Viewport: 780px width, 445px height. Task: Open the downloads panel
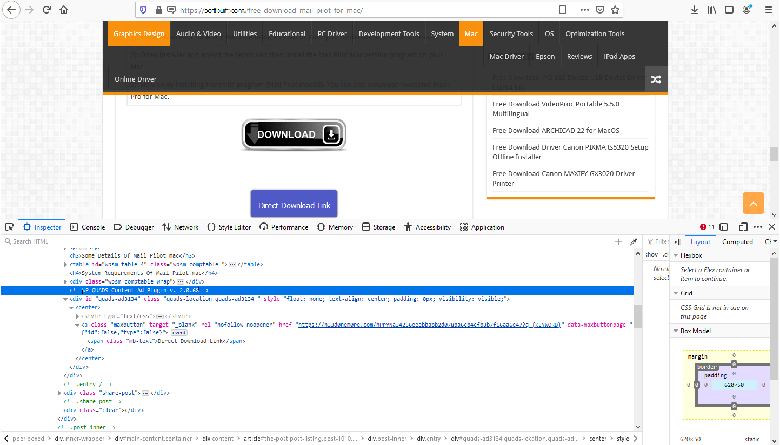(695, 10)
